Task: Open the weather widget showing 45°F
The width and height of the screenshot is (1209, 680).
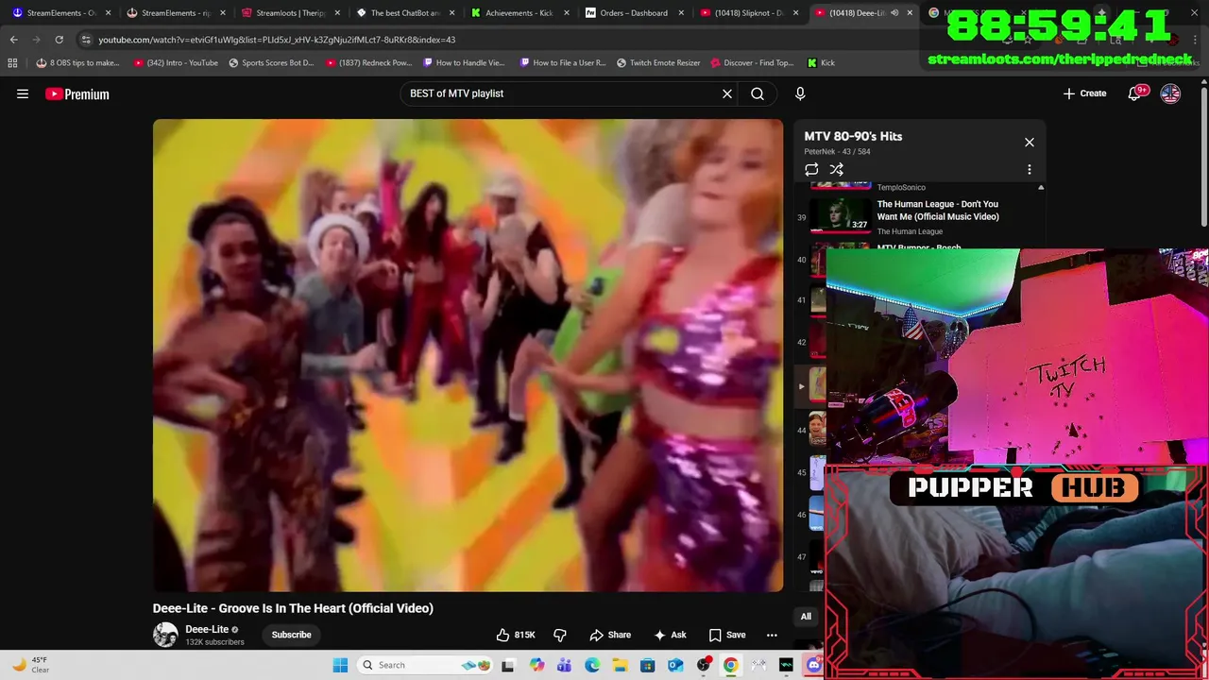Action: click(x=28, y=665)
